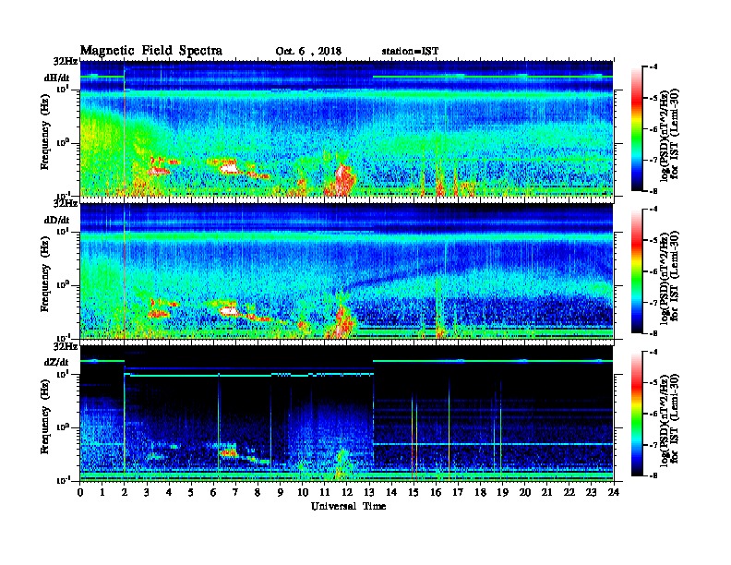Select the "dD/dt" panel label

(x=57, y=220)
